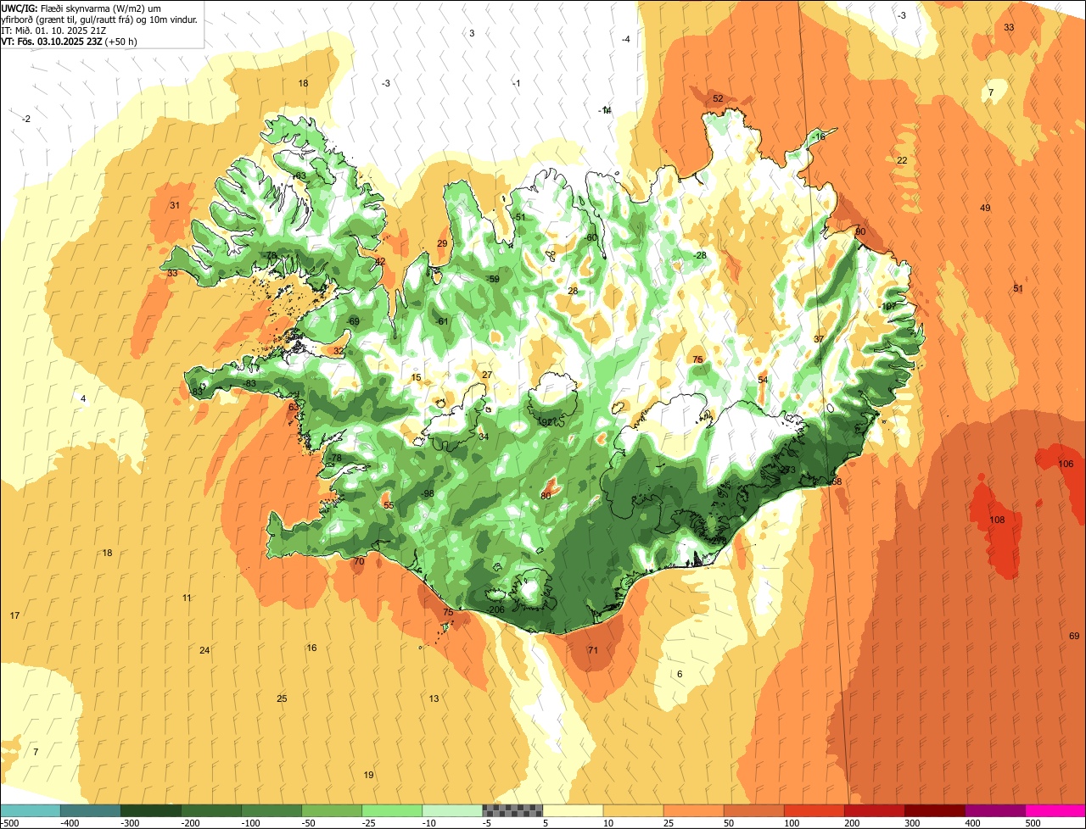Viewport: 1086px width, 829px height.
Task: Click the '-61' value on the map
Action: tap(441, 321)
